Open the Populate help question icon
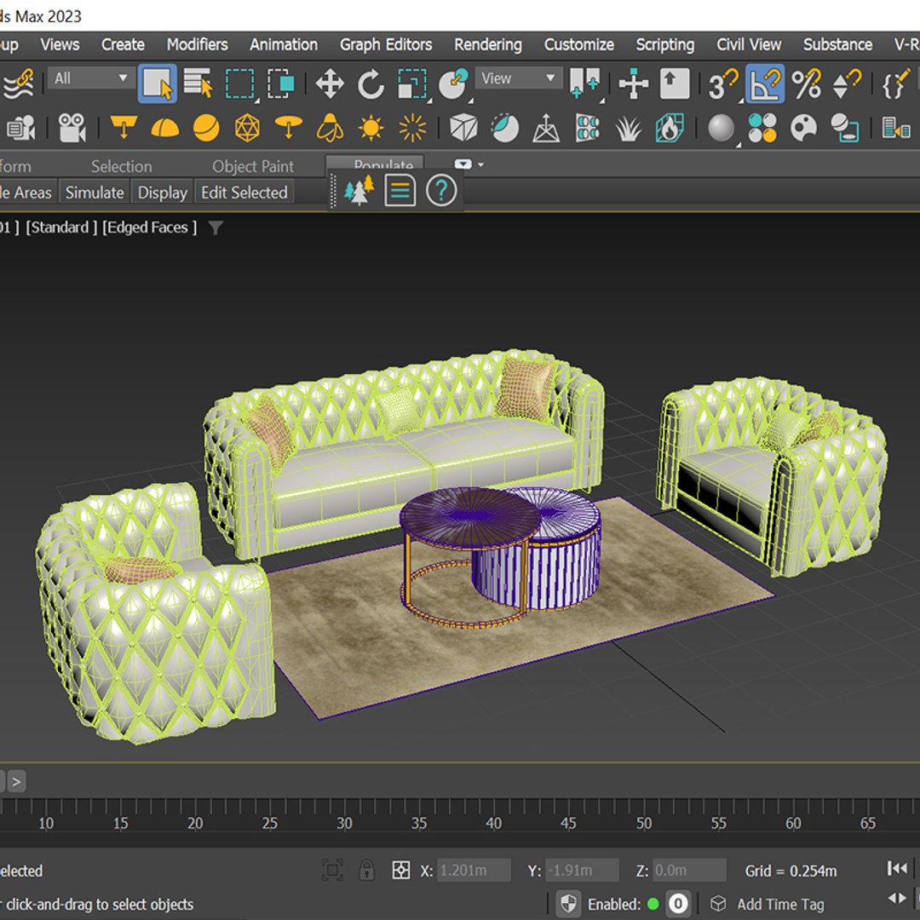Image resolution: width=920 pixels, height=920 pixels. coord(441,191)
